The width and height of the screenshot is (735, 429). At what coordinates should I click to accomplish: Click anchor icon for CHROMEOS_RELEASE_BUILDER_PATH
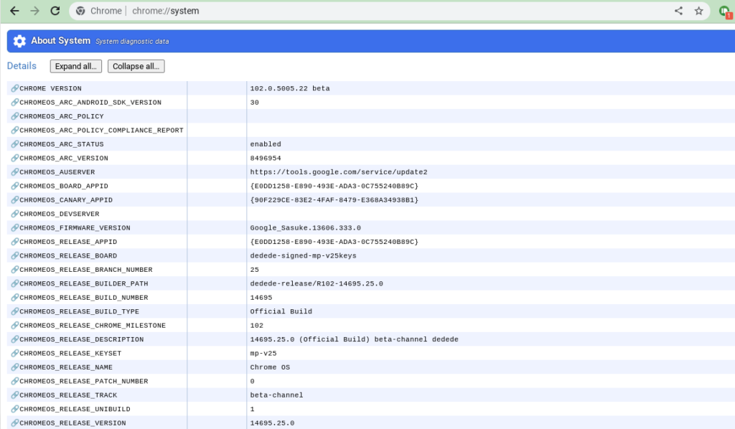click(15, 283)
